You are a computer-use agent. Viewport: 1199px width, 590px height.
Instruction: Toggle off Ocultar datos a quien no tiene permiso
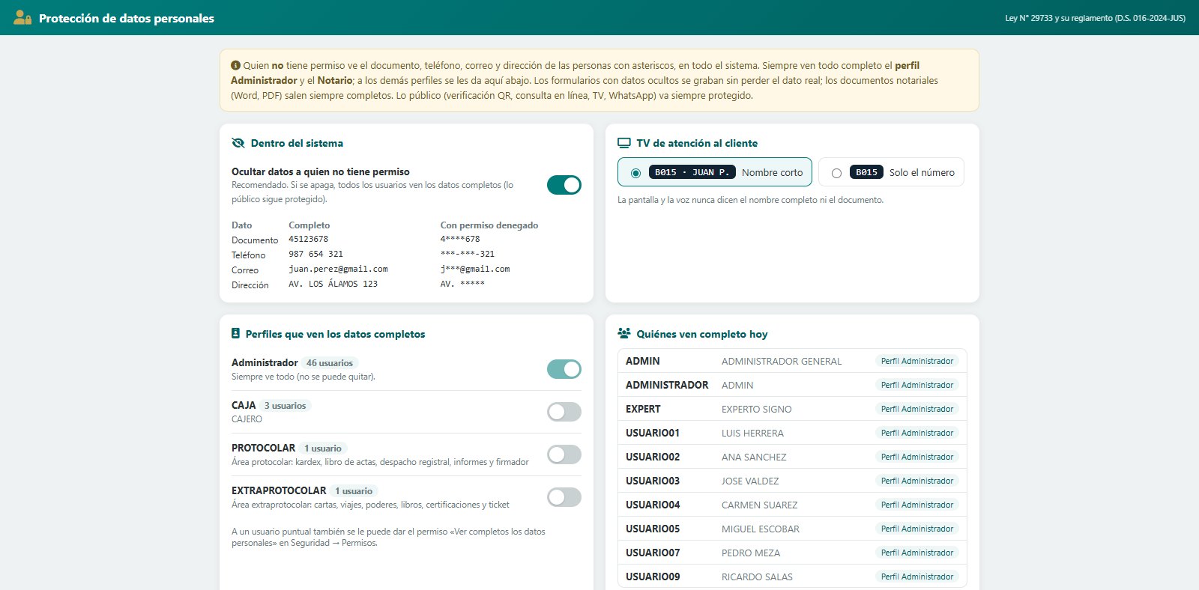pyautogui.click(x=564, y=185)
